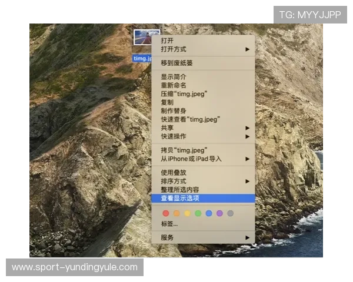Select the timg.jpeg thumbnail icon on desktop
The image size is (353, 282).
coord(144,38)
